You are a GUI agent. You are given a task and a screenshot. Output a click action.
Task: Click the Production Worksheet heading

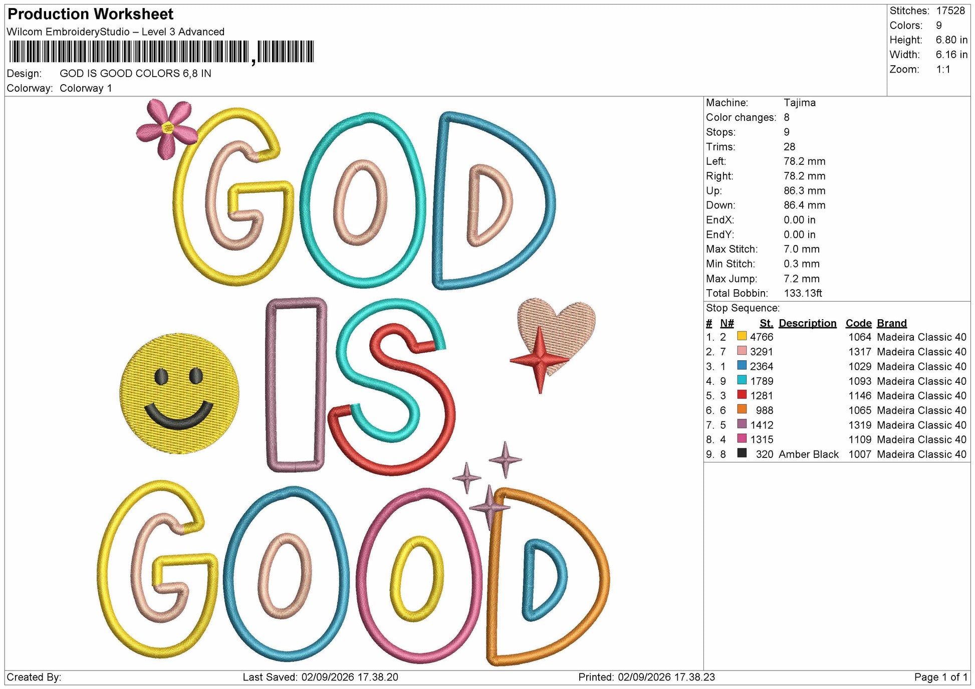91,14
